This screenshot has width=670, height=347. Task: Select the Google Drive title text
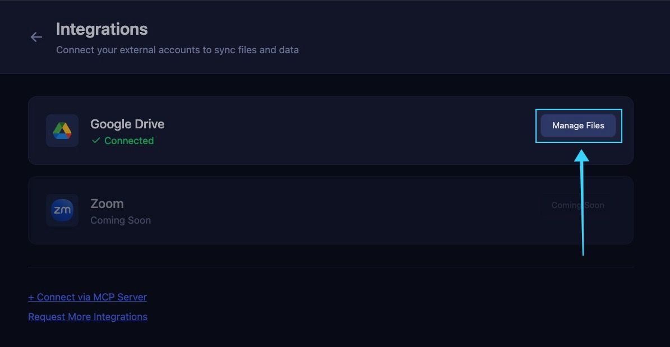(x=127, y=124)
